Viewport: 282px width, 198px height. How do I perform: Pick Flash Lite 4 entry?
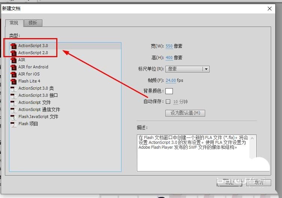(65, 81)
